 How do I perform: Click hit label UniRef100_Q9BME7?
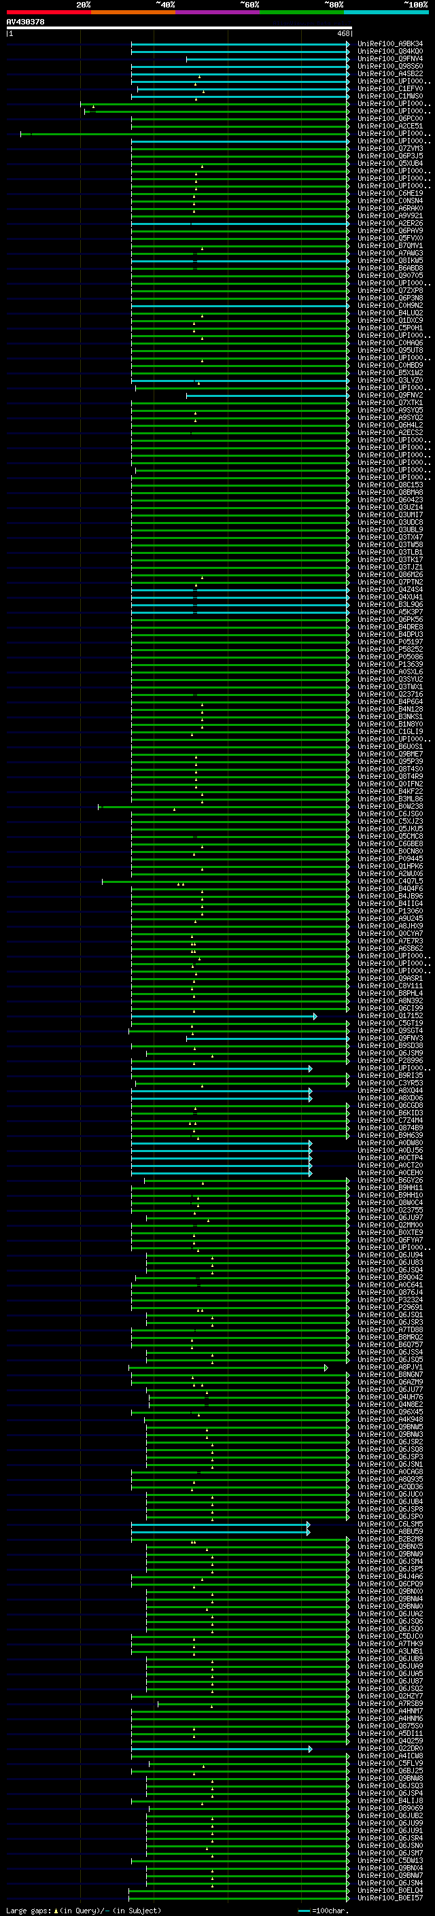coord(390,754)
